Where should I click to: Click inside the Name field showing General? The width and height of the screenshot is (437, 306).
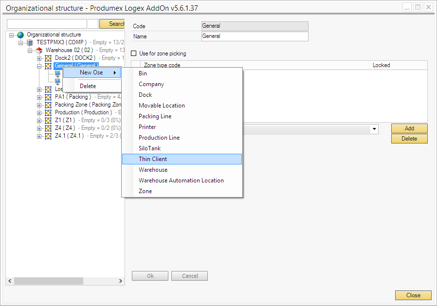point(254,36)
